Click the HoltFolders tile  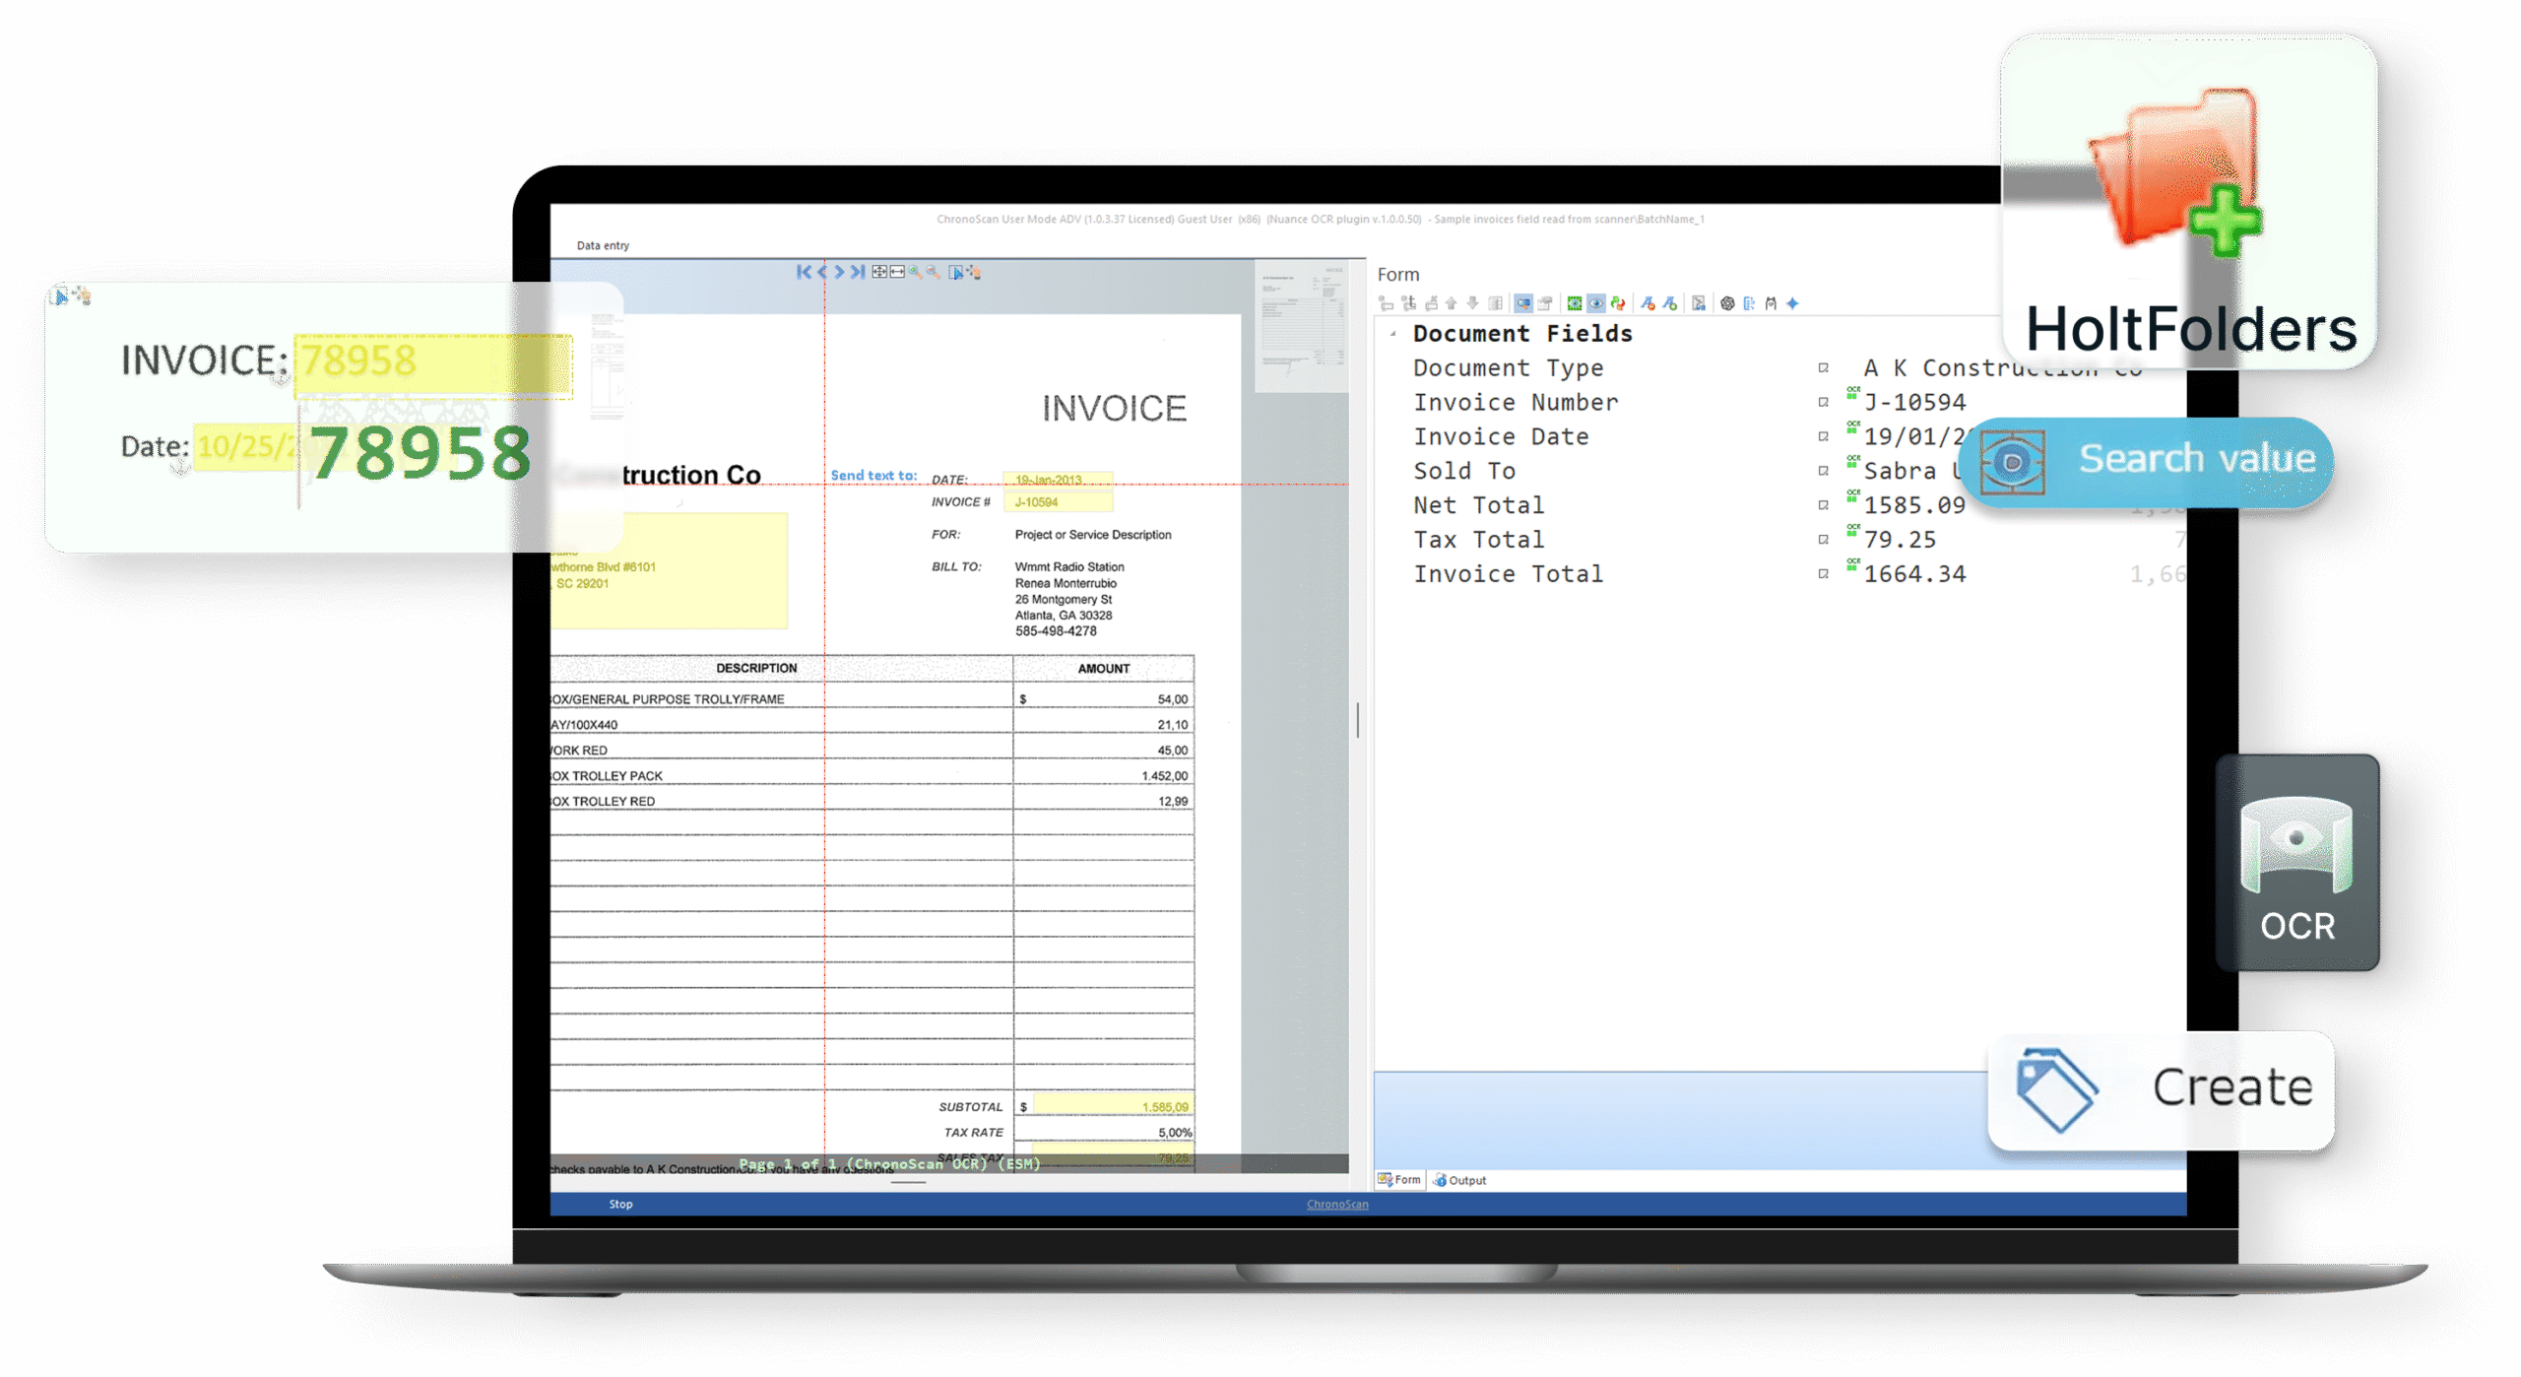point(2190,202)
